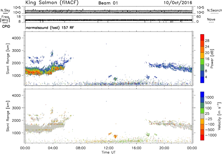Click the "Slant Range [km]" label of velocity panel
The height and width of the screenshot is (154, 222).
[8, 116]
